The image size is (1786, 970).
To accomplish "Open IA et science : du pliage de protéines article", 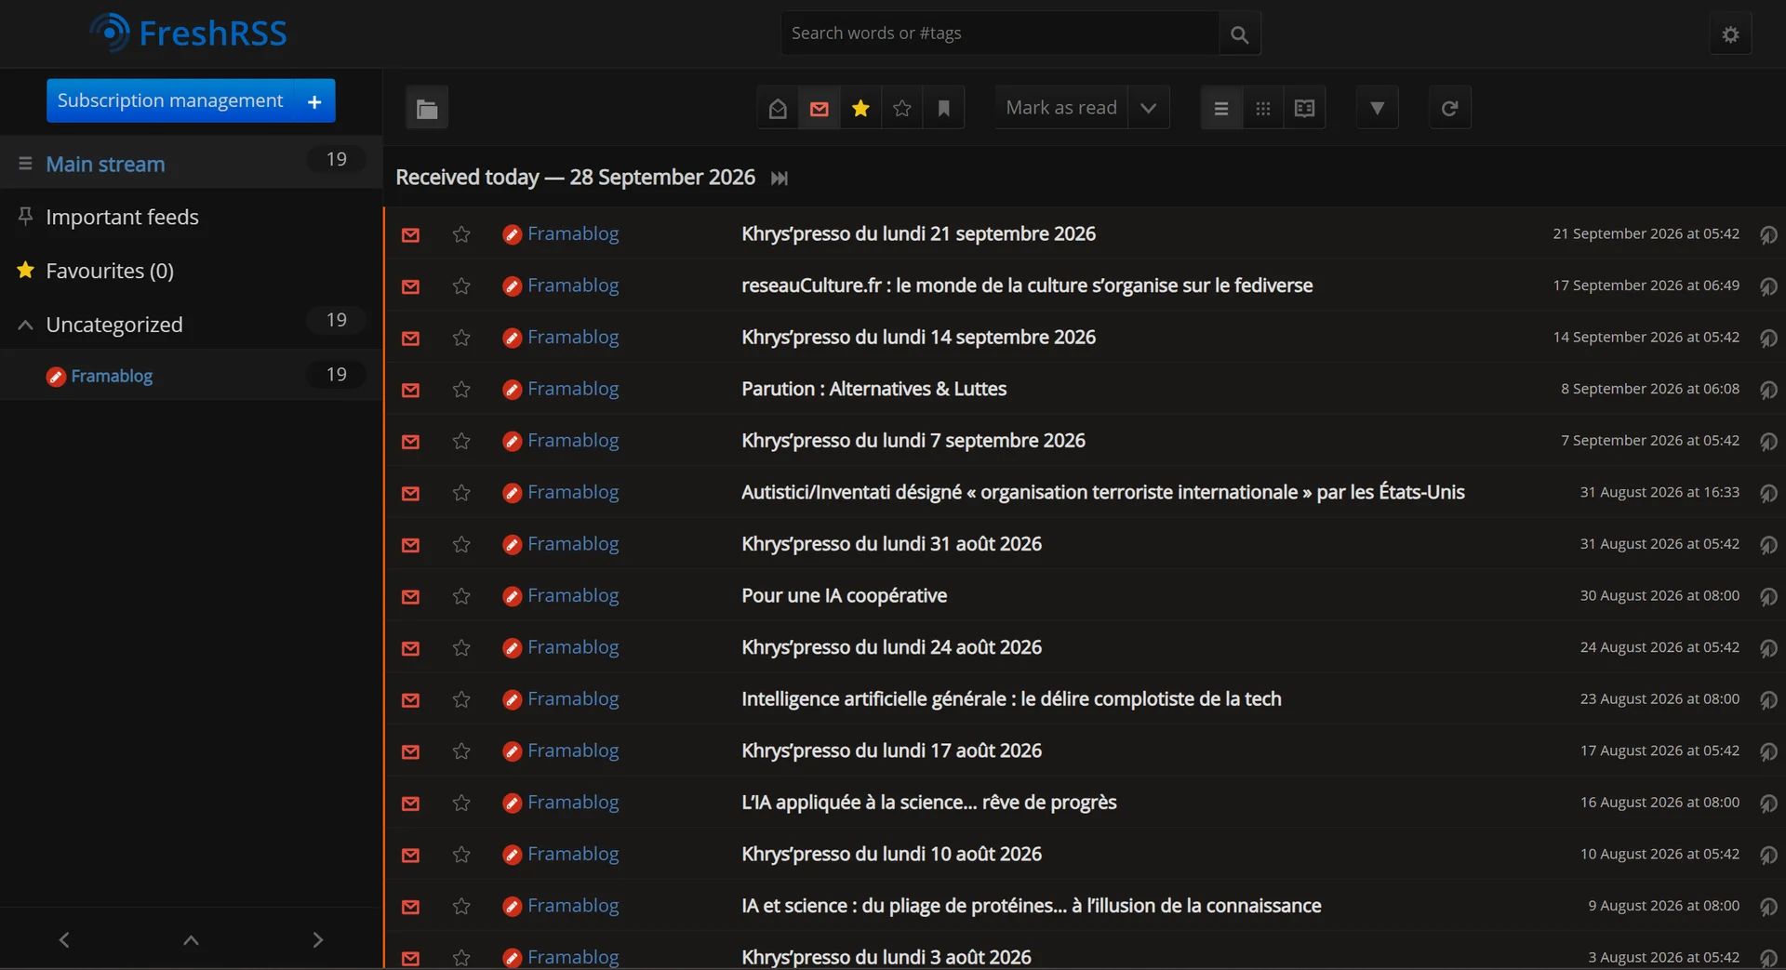I will pos(1032,905).
